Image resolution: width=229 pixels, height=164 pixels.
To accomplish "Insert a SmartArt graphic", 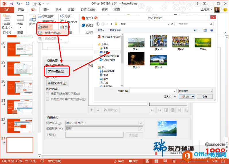I will (68, 22).
